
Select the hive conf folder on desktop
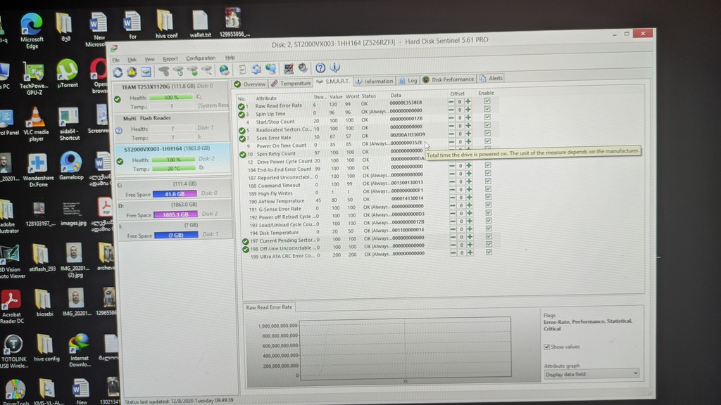(x=166, y=25)
